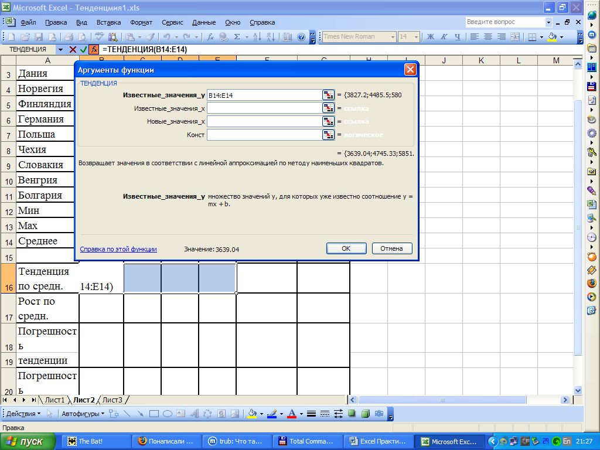Click the 3-D Style green cube icon
Image resolution: width=600 pixels, height=450 pixels.
click(366, 414)
